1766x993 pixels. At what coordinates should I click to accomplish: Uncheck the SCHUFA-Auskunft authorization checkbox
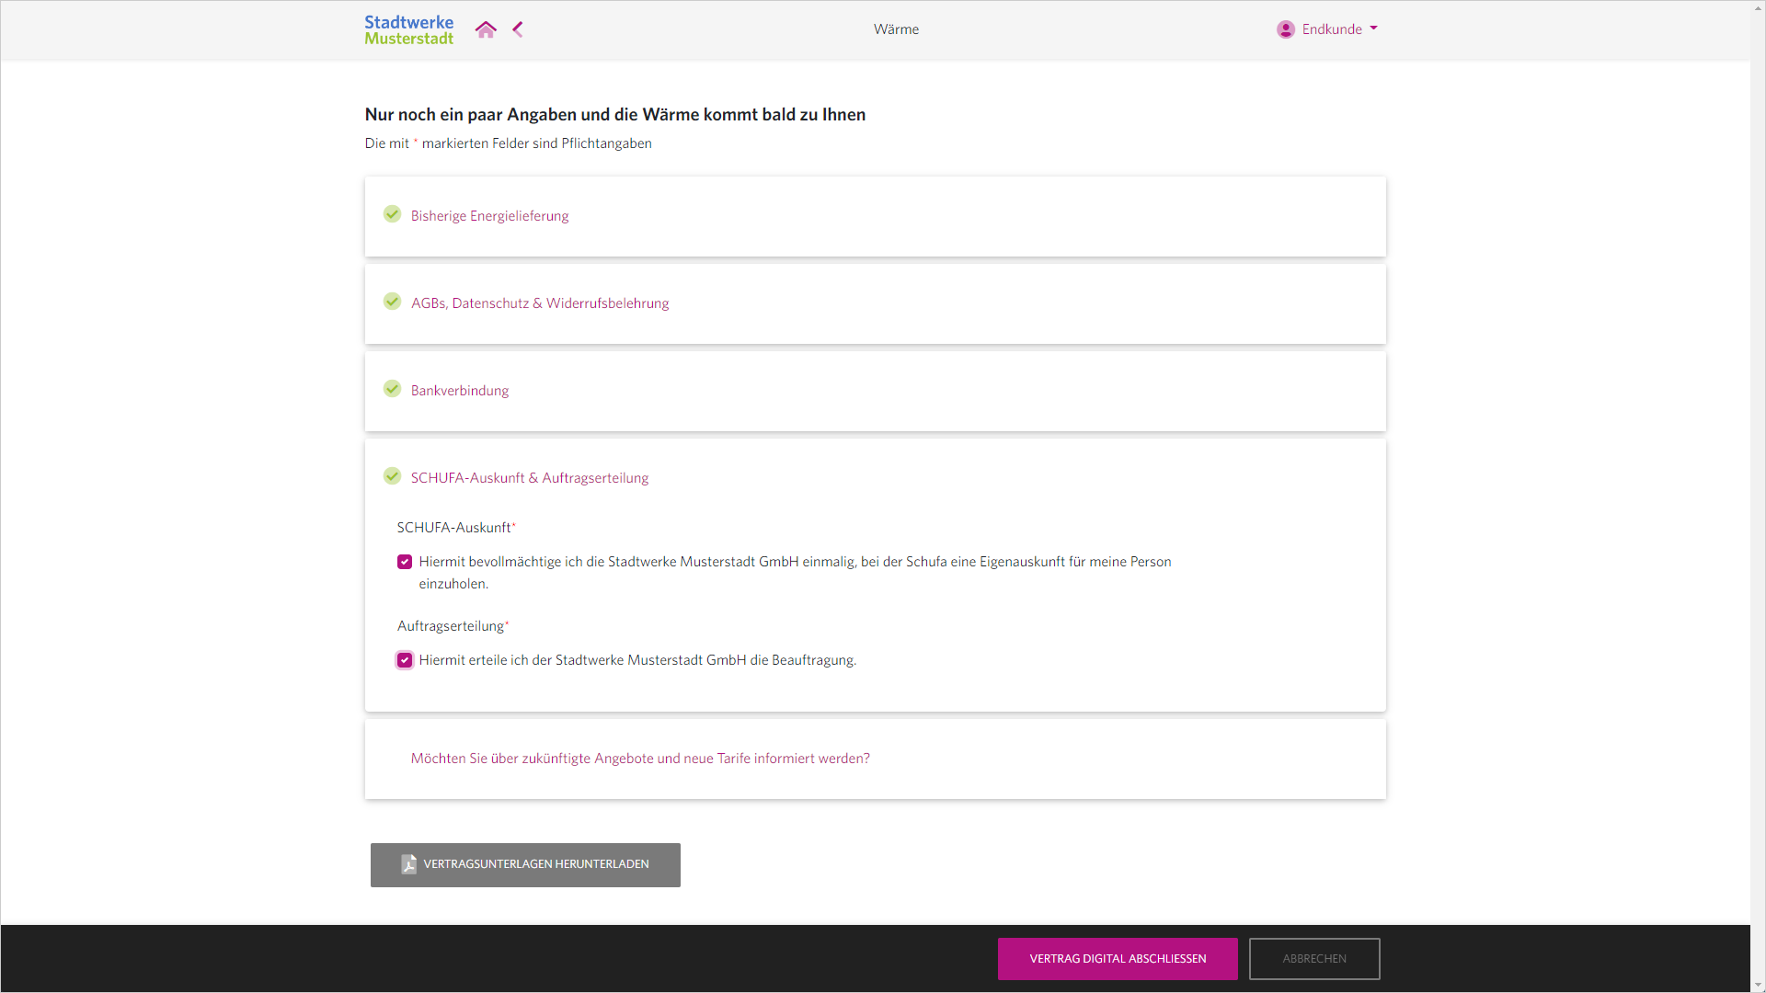tap(405, 562)
